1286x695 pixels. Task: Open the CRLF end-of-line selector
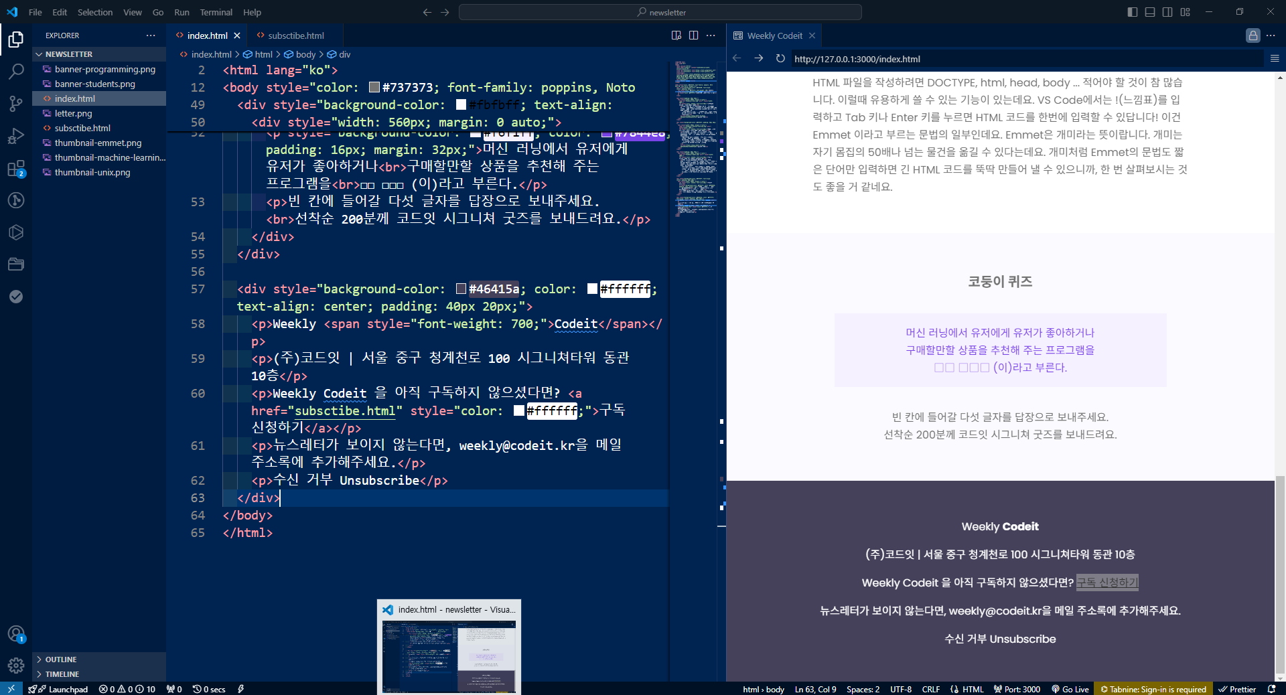931,689
